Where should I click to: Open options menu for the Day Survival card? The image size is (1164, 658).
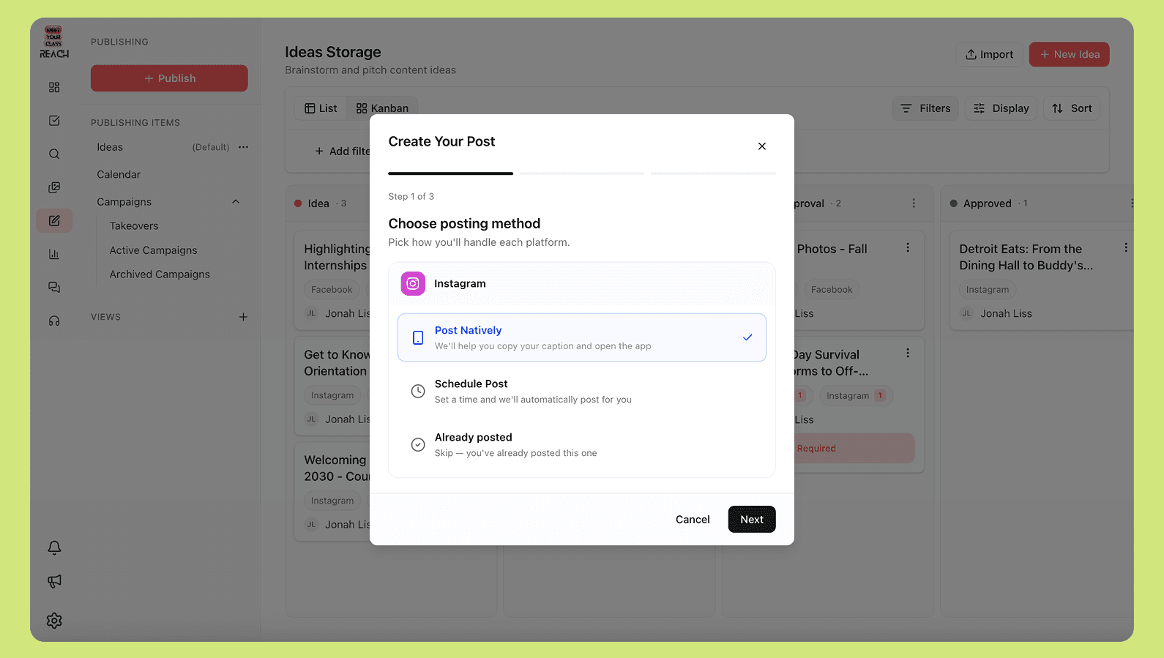pos(908,354)
